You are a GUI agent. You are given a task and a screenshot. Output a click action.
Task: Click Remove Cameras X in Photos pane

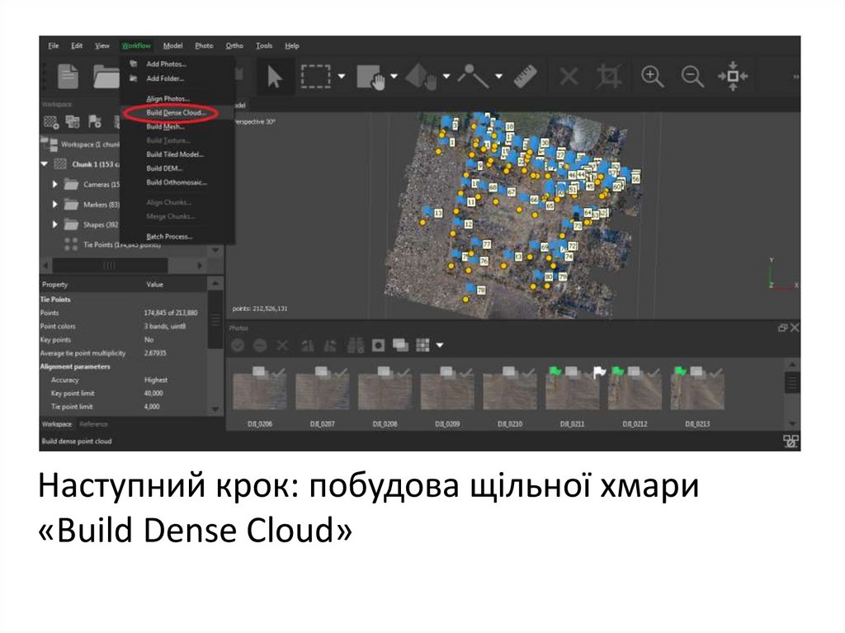pos(282,345)
